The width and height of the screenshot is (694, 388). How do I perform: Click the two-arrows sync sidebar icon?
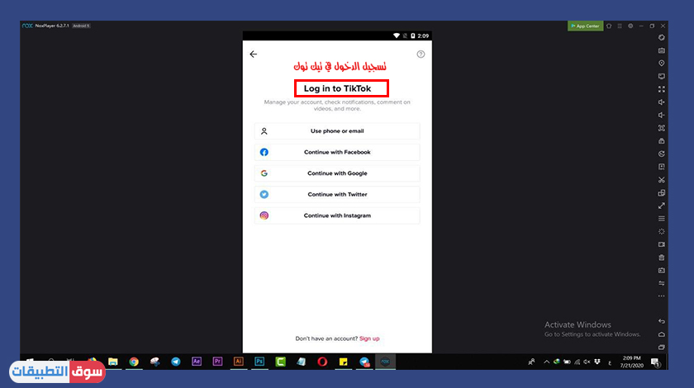coord(661,283)
